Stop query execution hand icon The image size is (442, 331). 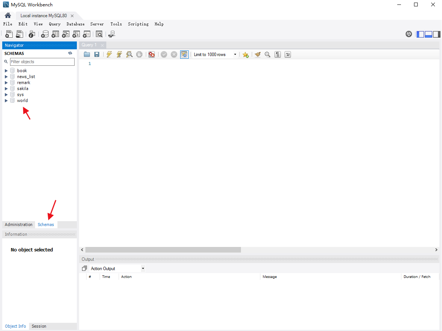pos(139,55)
